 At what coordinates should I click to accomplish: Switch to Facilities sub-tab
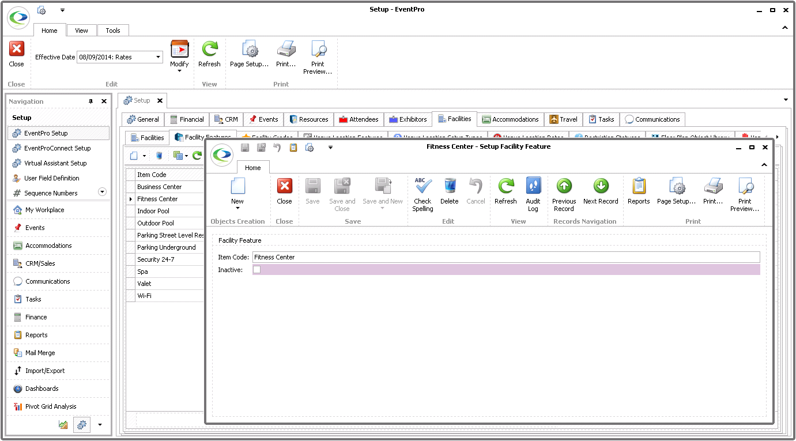point(148,138)
